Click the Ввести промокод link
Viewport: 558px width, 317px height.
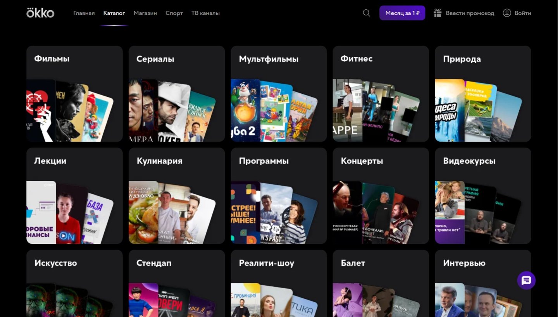pos(470,13)
